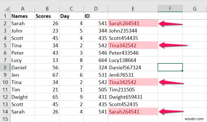The height and width of the screenshot is (122, 207).
Task: Click the row 14 header
Action: coord(5,111)
